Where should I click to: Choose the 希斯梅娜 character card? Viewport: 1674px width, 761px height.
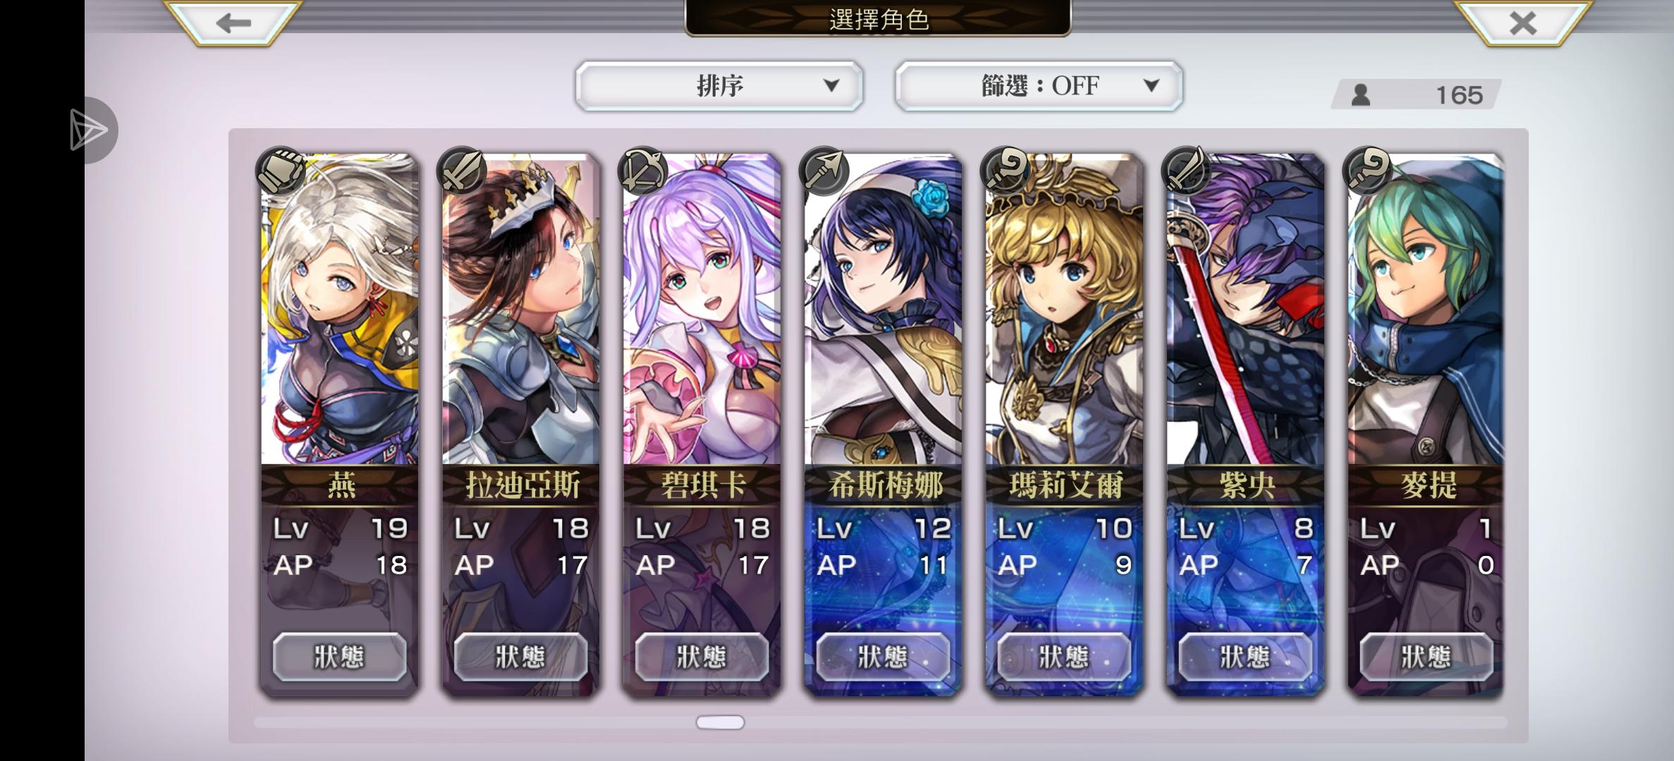coord(884,423)
